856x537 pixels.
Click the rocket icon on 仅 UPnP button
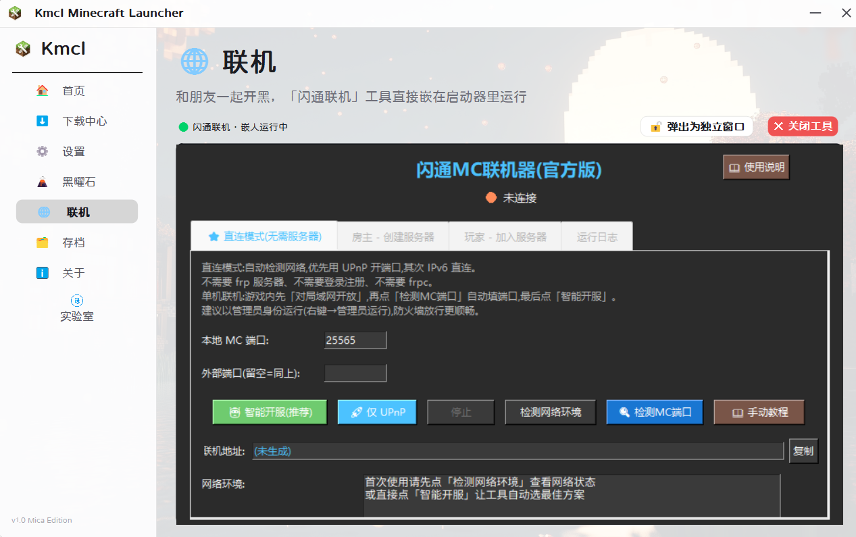tap(357, 412)
